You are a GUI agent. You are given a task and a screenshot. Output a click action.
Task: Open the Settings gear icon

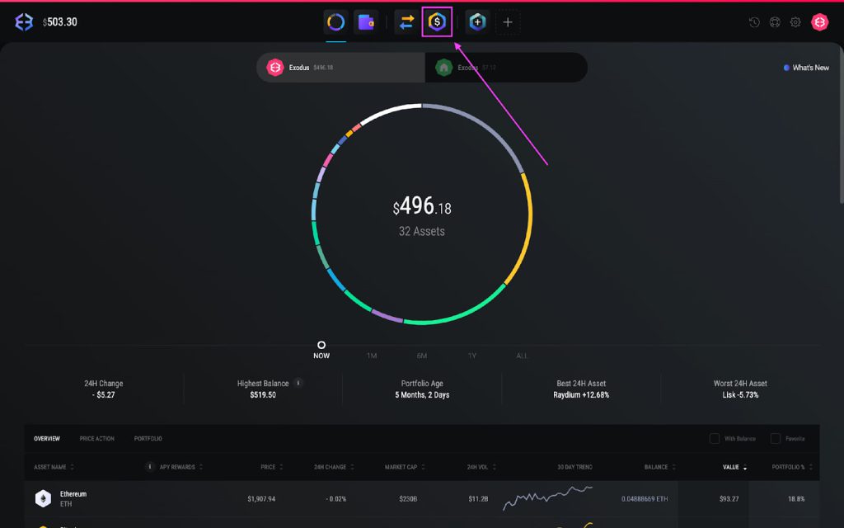(x=795, y=22)
